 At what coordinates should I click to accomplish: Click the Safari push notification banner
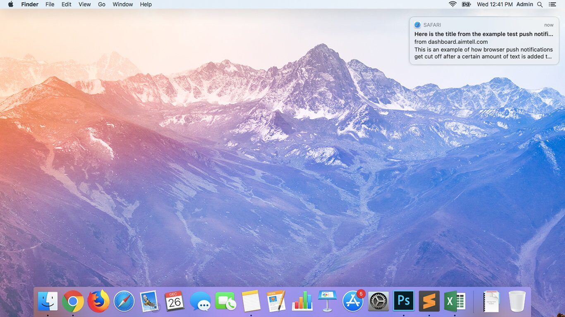point(484,41)
